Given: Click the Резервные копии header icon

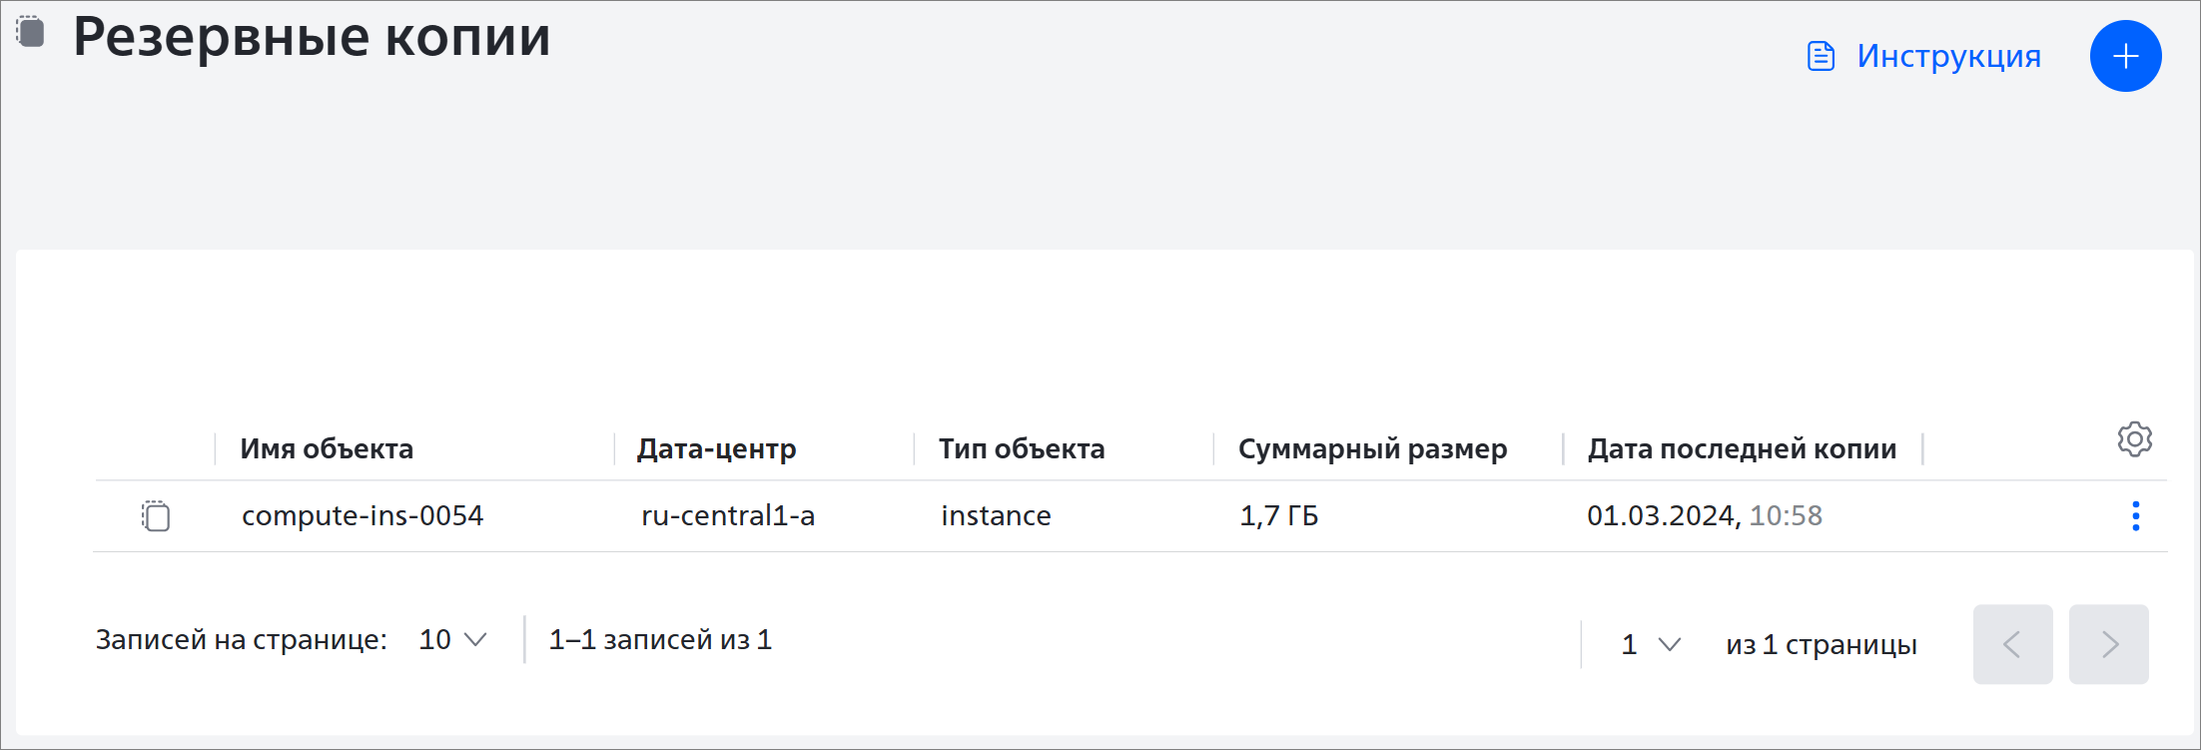Looking at the screenshot, I should [31, 31].
